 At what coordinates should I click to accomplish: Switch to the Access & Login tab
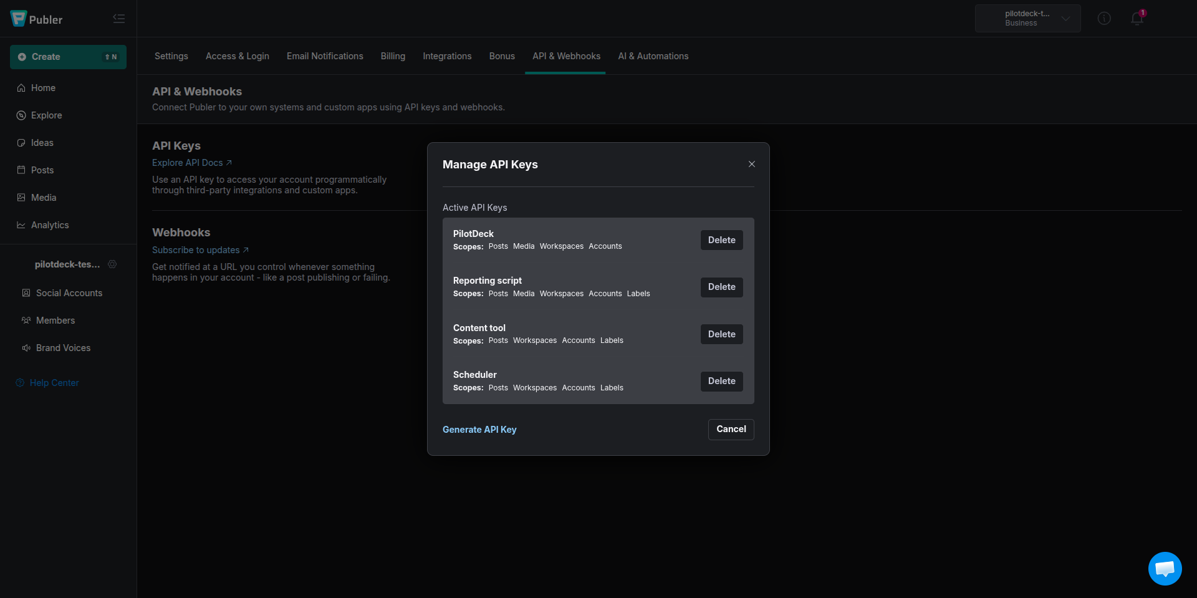tap(238, 56)
